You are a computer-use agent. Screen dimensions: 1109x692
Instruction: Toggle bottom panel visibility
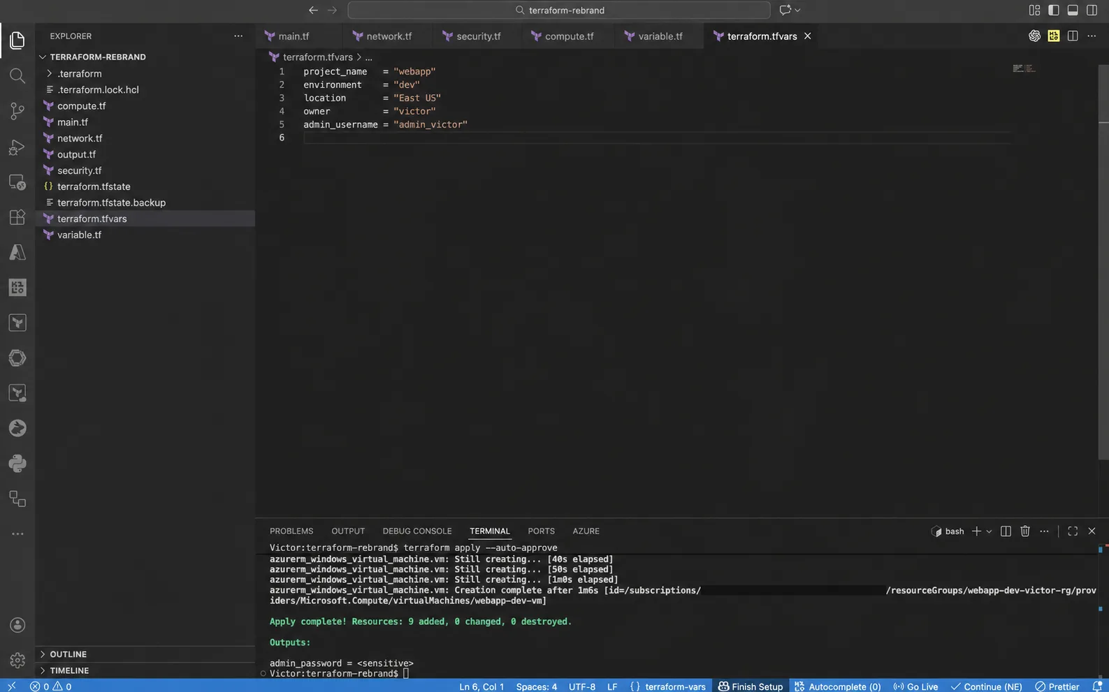click(x=1073, y=10)
